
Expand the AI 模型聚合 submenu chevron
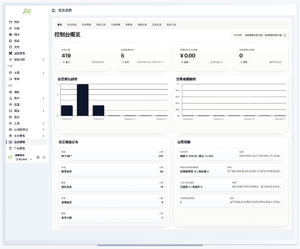tap(43, 130)
